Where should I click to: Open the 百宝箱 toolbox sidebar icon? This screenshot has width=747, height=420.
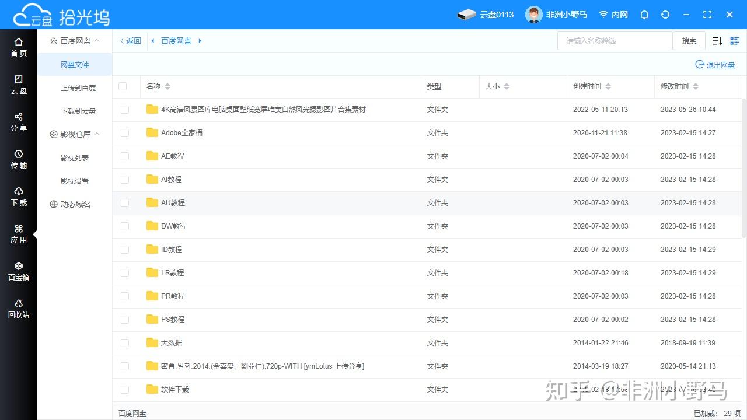click(18, 270)
